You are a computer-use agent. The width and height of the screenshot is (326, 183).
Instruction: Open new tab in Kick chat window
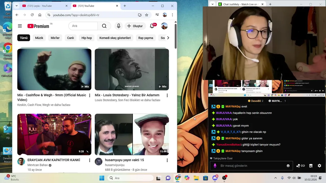[x=270, y=4]
